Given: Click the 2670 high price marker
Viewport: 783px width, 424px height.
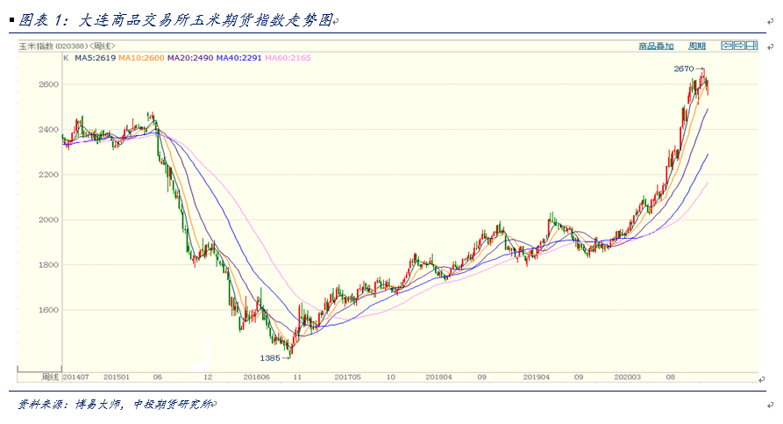Looking at the screenshot, I should 684,68.
